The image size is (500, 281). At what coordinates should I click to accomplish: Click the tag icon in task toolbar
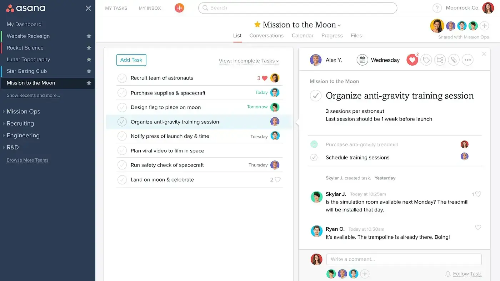[x=426, y=60]
